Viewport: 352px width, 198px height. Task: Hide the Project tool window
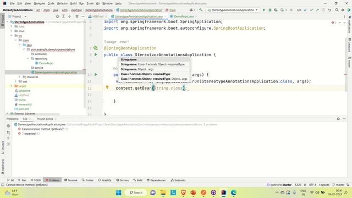click(x=83, y=16)
